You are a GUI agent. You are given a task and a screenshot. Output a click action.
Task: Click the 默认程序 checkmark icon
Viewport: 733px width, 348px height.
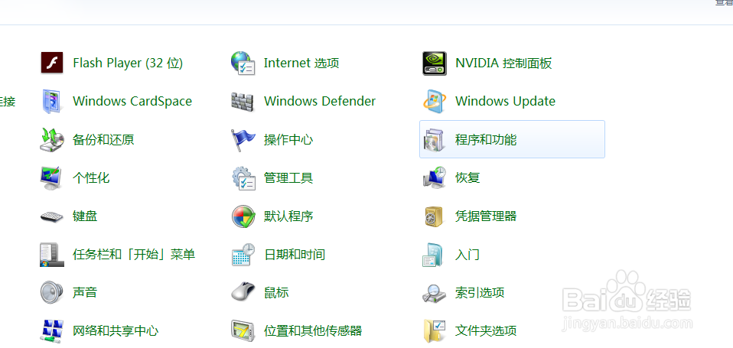coord(243,216)
